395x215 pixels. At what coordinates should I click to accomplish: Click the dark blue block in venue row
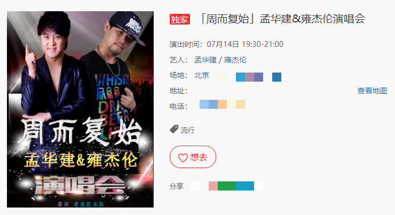(x=276, y=77)
